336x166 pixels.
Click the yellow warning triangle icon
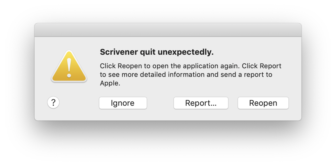[69, 66]
